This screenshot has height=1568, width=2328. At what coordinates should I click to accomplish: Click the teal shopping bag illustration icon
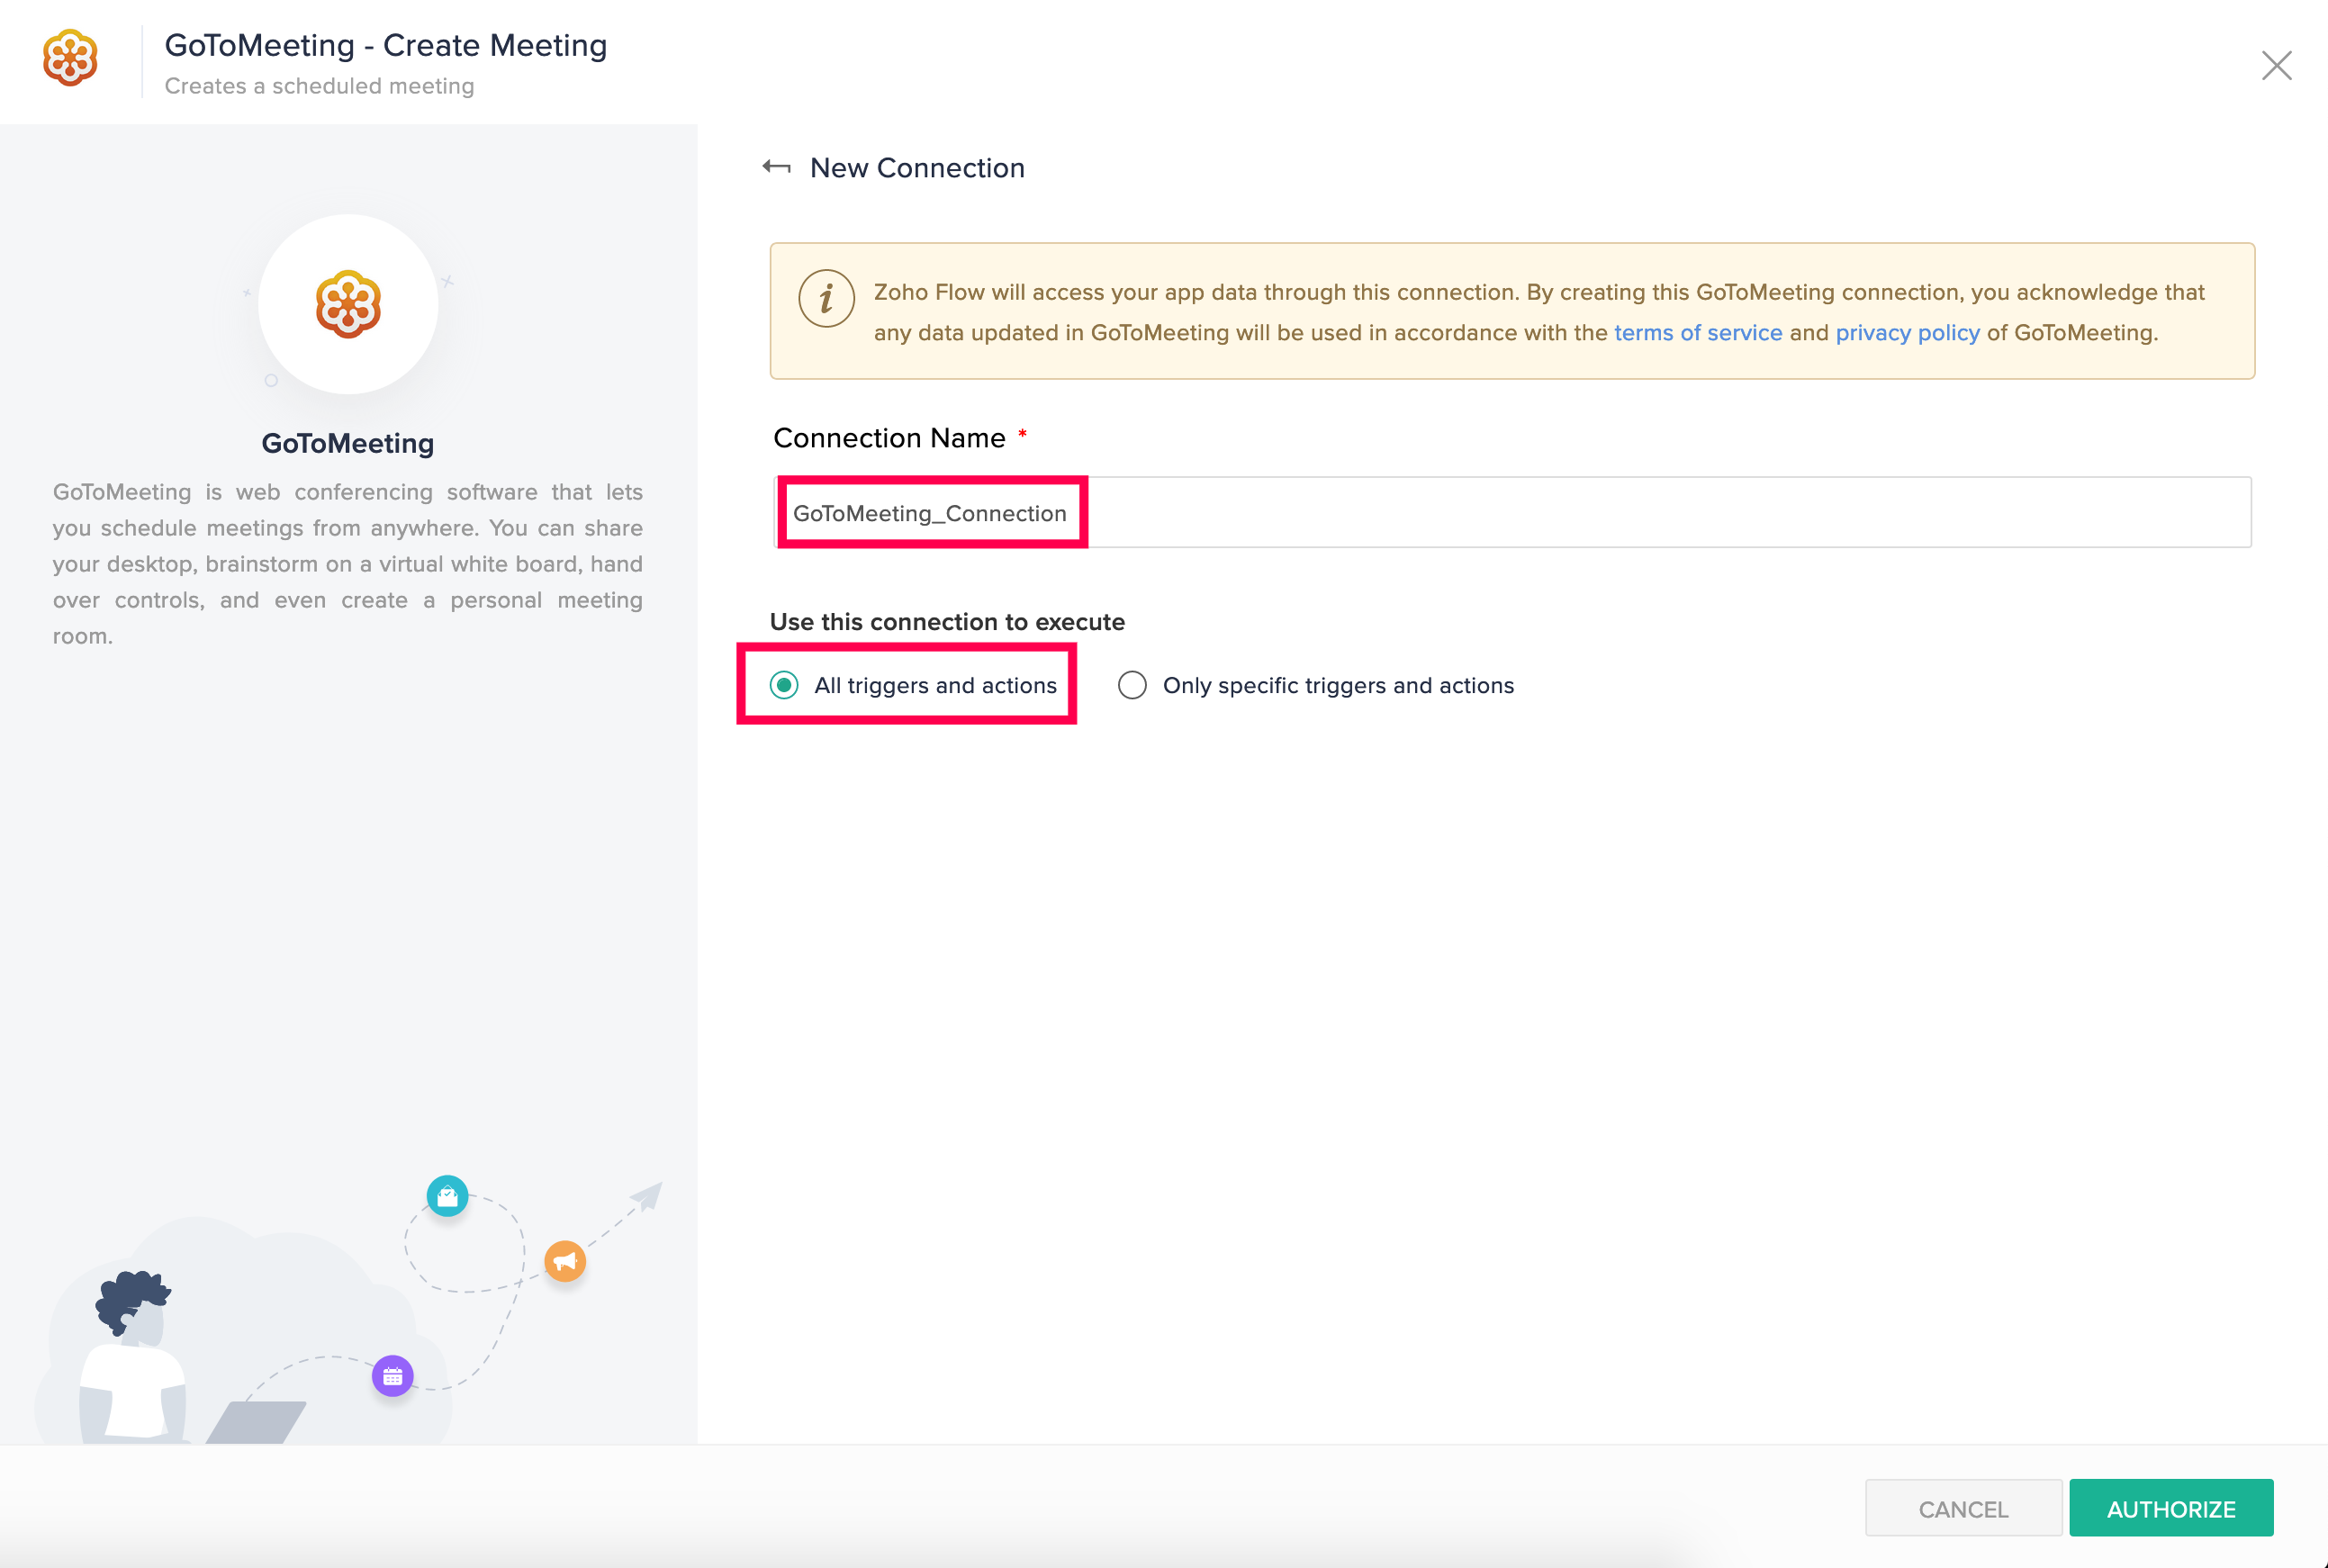pyautogui.click(x=447, y=1195)
